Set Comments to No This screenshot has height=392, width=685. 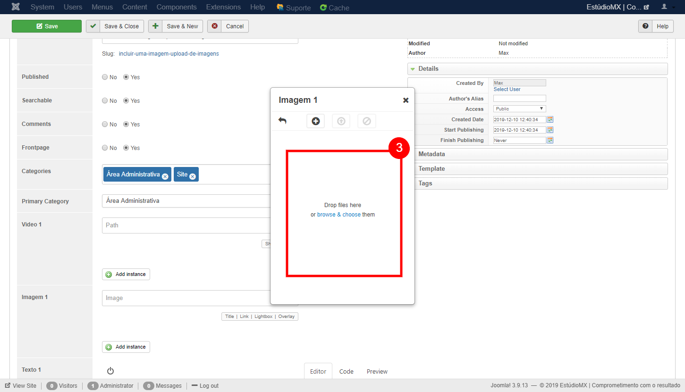coord(105,125)
